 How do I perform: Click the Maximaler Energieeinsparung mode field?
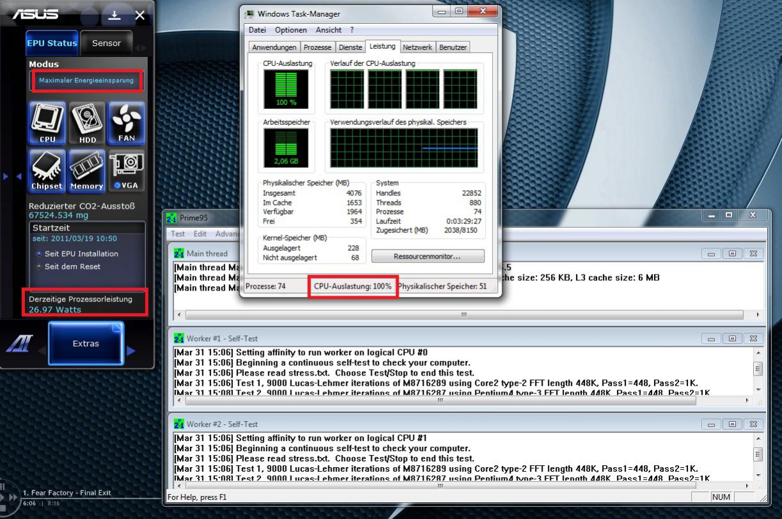point(86,81)
